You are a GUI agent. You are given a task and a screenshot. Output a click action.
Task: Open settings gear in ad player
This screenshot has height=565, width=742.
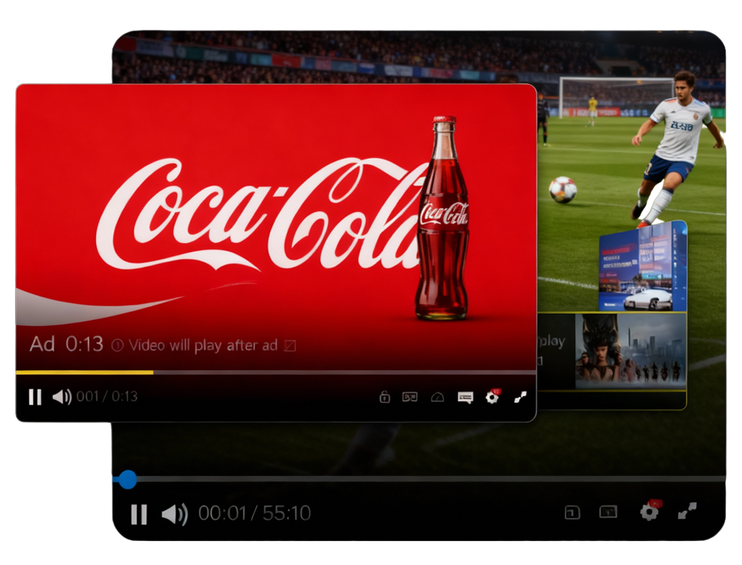pos(493,396)
